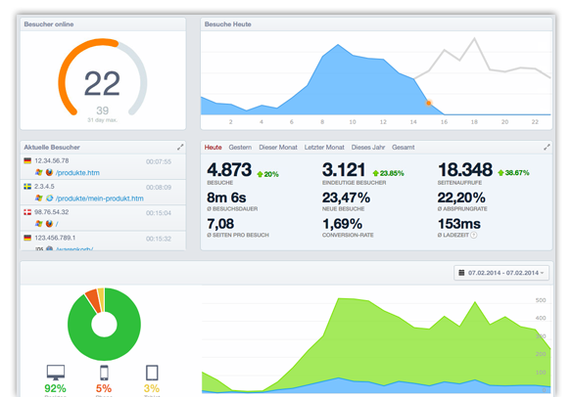
Task: Select the Dieses Jahr tab
Action: (x=368, y=148)
